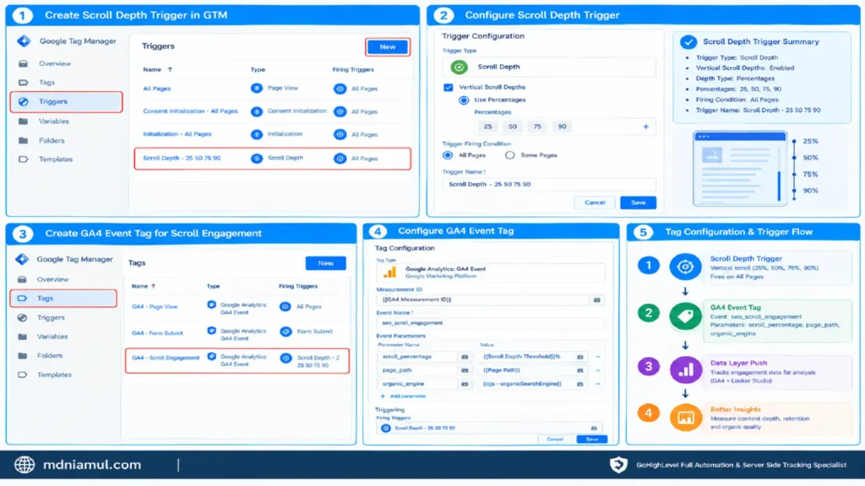Image resolution: width=865 pixels, height=486 pixels.
Task: Open Triggers in the panel 1 sidebar
Action: [x=66, y=102]
